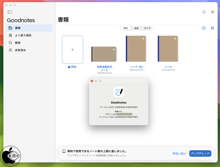Viewport: 220px width, 167px height.
Task: Open 共有済み shared section
Action: [x=29, y=50]
